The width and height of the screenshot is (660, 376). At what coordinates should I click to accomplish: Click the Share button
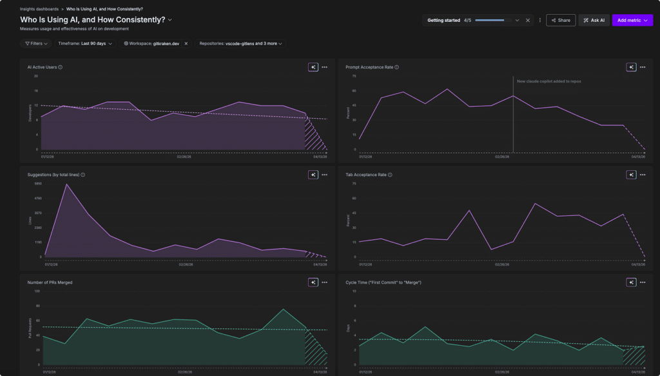coord(560,20)
